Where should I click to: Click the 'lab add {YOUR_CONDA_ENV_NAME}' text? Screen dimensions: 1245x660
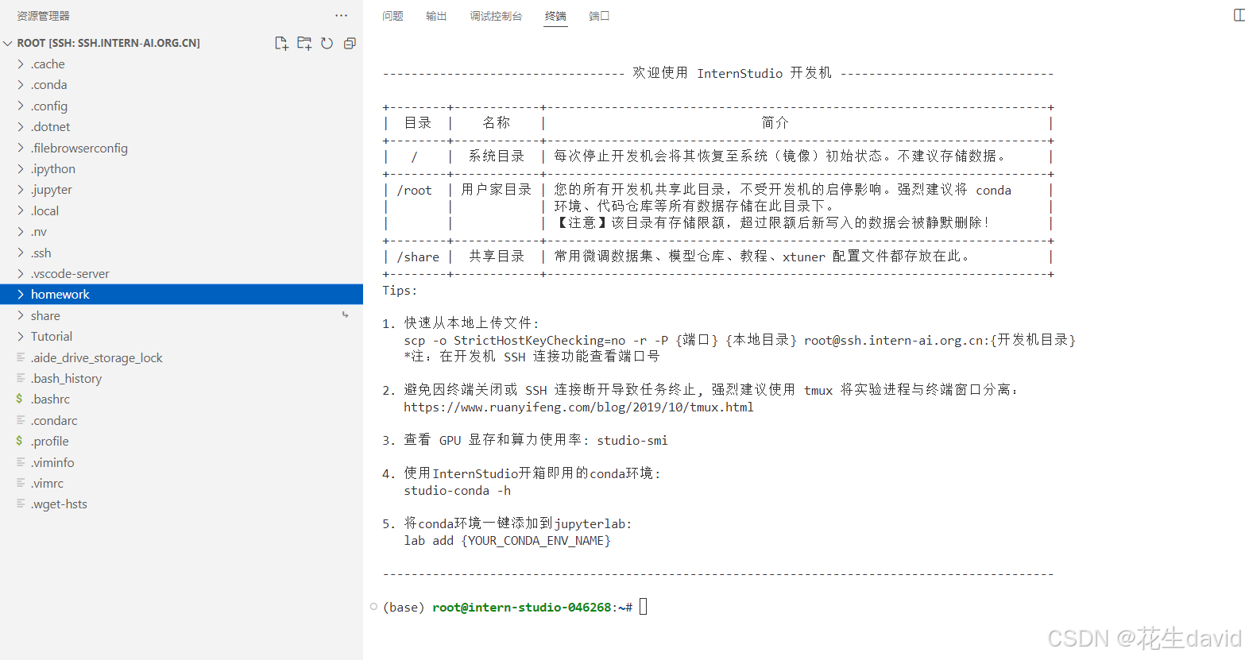point(508,540)
